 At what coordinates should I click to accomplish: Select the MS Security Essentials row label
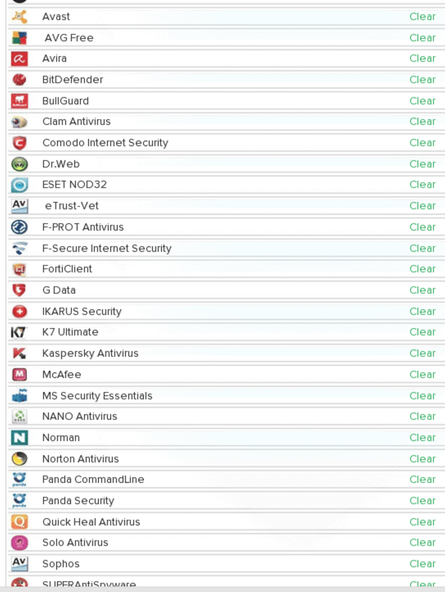pyautogui.click(x=97, y=395)
